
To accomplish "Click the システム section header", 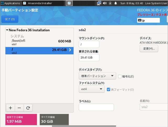I will (17, 36).
